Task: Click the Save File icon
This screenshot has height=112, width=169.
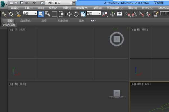Action: pyautogui.click(x=22, y=3)
